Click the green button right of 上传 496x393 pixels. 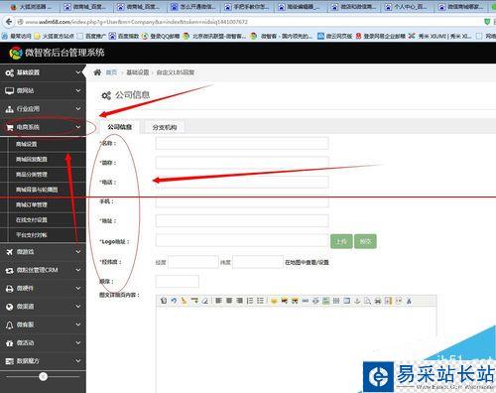365,241
